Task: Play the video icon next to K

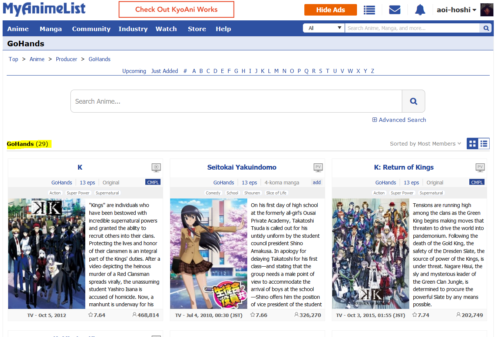Action: [156, 167]
